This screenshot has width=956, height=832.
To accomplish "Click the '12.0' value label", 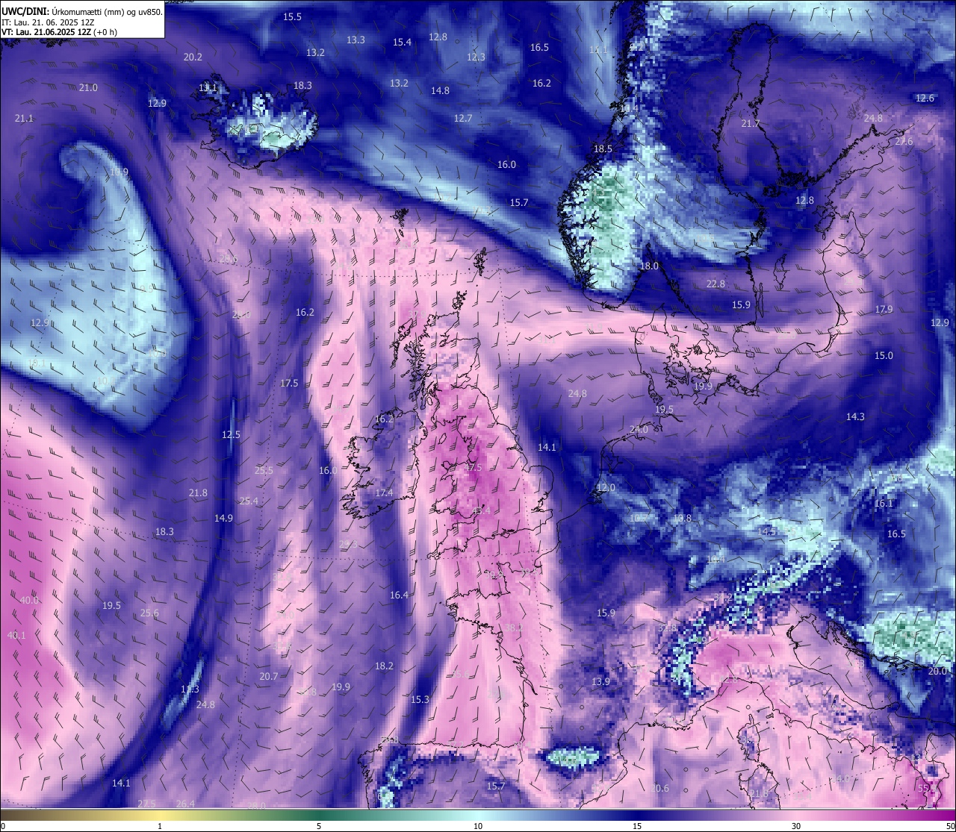I will (x=606, y=487).
